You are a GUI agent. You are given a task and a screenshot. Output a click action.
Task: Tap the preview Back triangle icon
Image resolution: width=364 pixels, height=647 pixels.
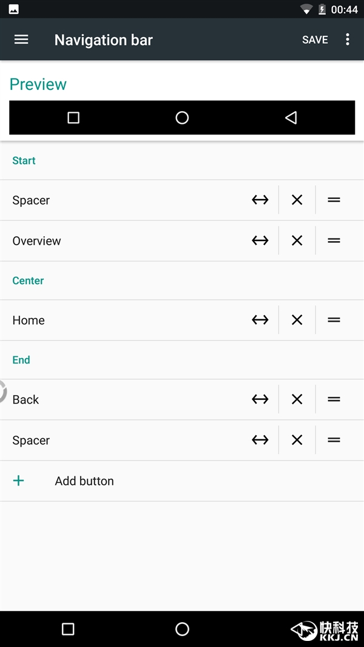click(291, 118)
